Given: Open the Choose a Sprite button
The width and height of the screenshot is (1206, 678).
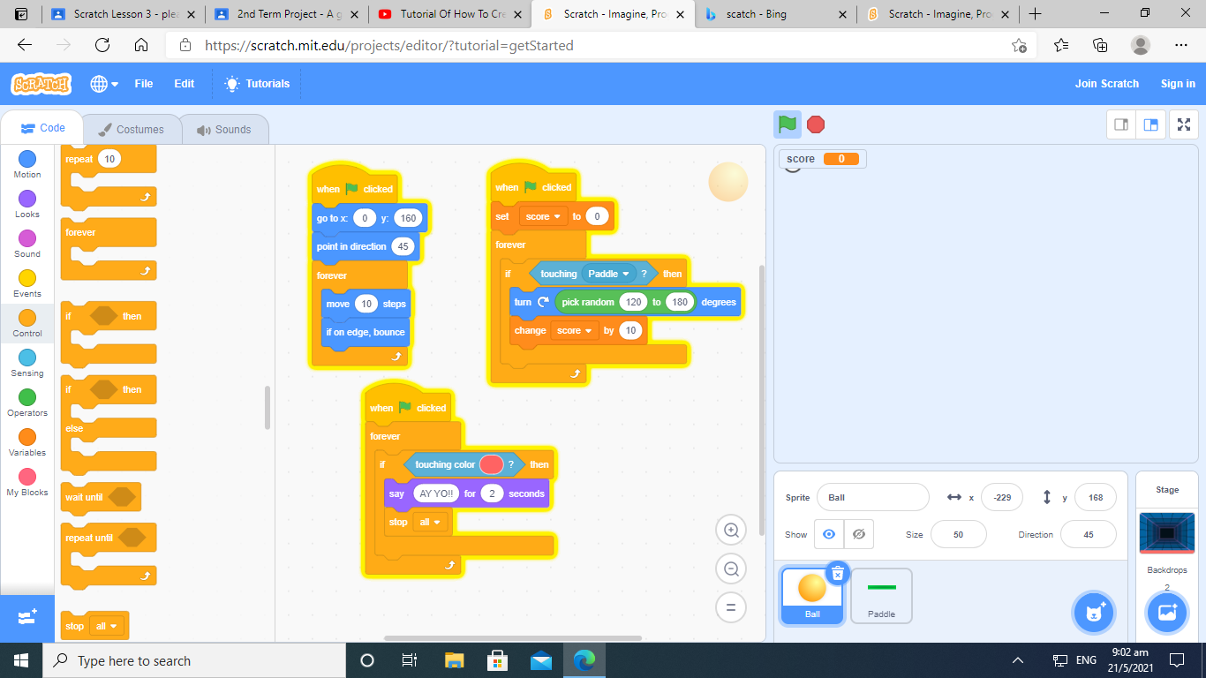Looking at the screenshot, I should (x=1095, y=613).
